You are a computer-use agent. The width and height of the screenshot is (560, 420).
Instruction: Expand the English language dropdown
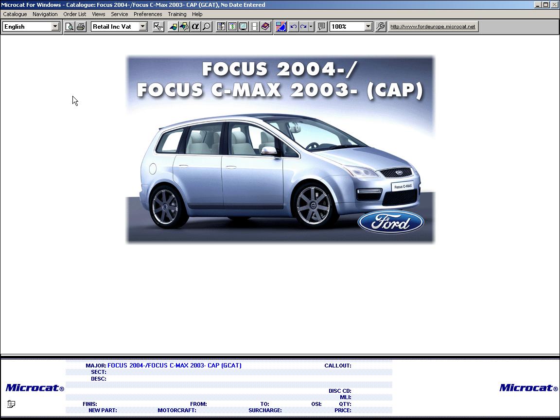click(55, 27)
